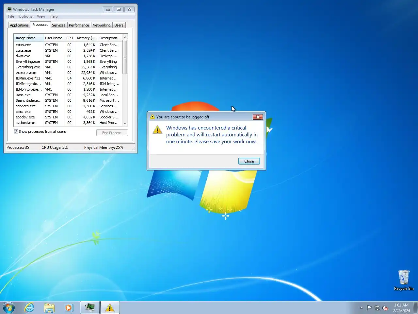Screen dimensions: 418x314
Task: Maximize the Task Manager window
Action: click(119, 9)
